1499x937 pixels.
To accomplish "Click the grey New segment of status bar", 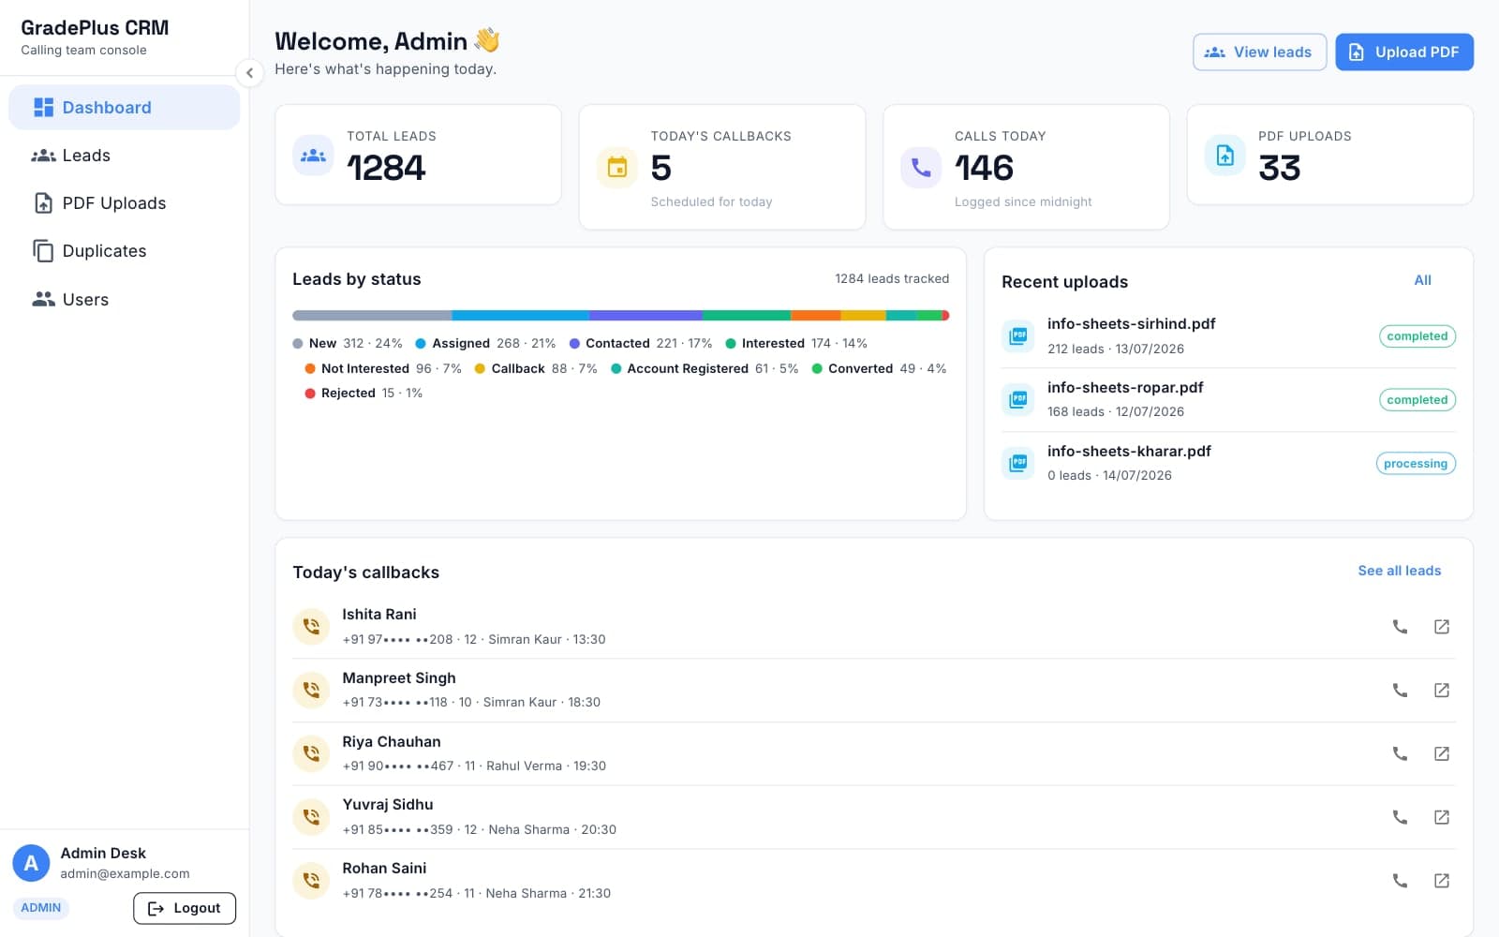I will click(372, 316).
